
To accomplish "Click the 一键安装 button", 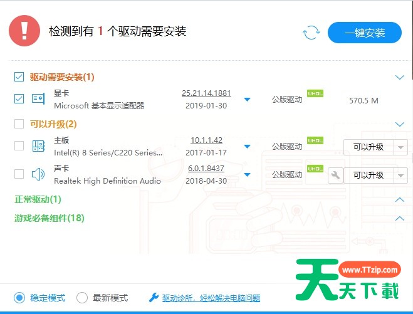I will (364, 33).
